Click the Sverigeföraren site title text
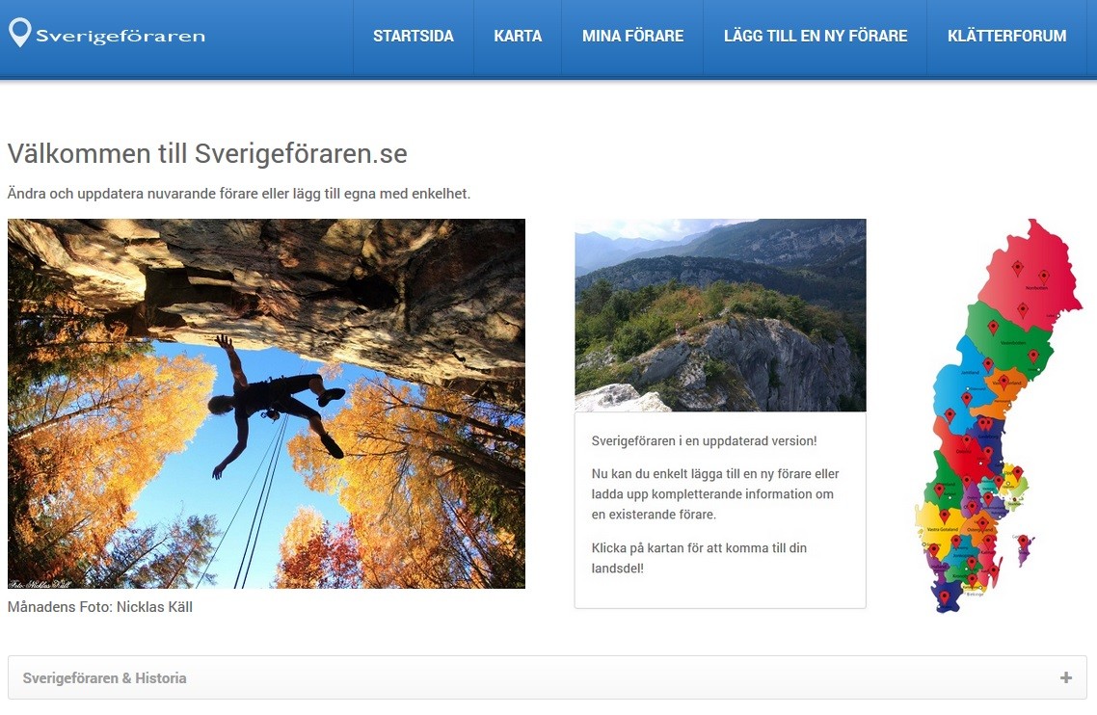The image size is (1097, 715). tap(120, 37)
